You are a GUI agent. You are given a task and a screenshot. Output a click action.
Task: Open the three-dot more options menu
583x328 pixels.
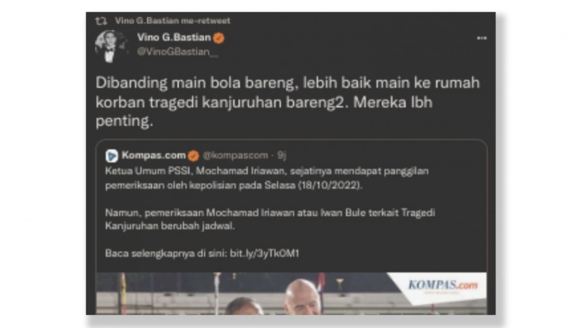click(x=481, y=38)
